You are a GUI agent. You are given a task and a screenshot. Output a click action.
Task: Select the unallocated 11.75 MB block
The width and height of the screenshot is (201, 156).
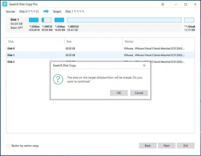tap(189, 20)
